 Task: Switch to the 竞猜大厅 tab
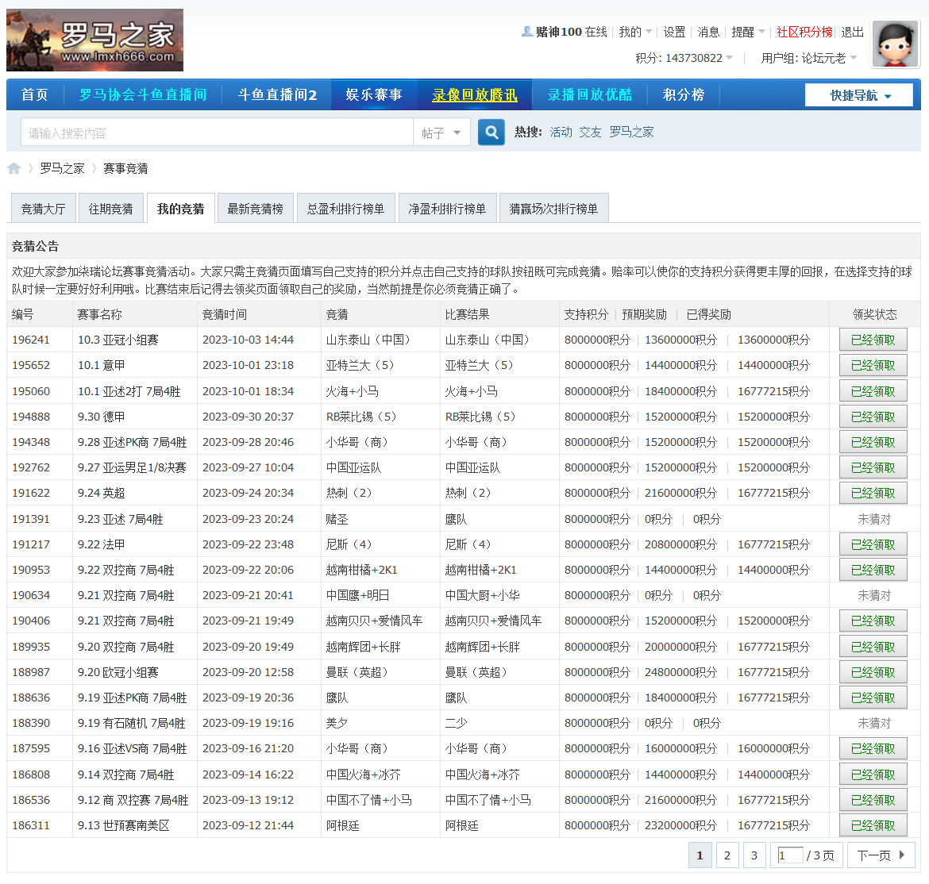[x=43, y=207]
